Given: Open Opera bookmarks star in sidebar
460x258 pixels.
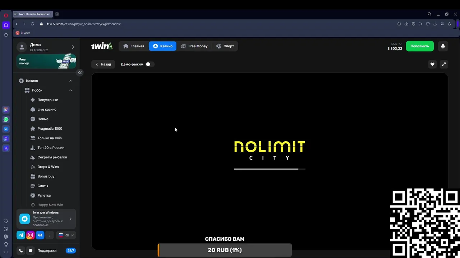Looking at the screenshot, I should (x=6, y=35).
